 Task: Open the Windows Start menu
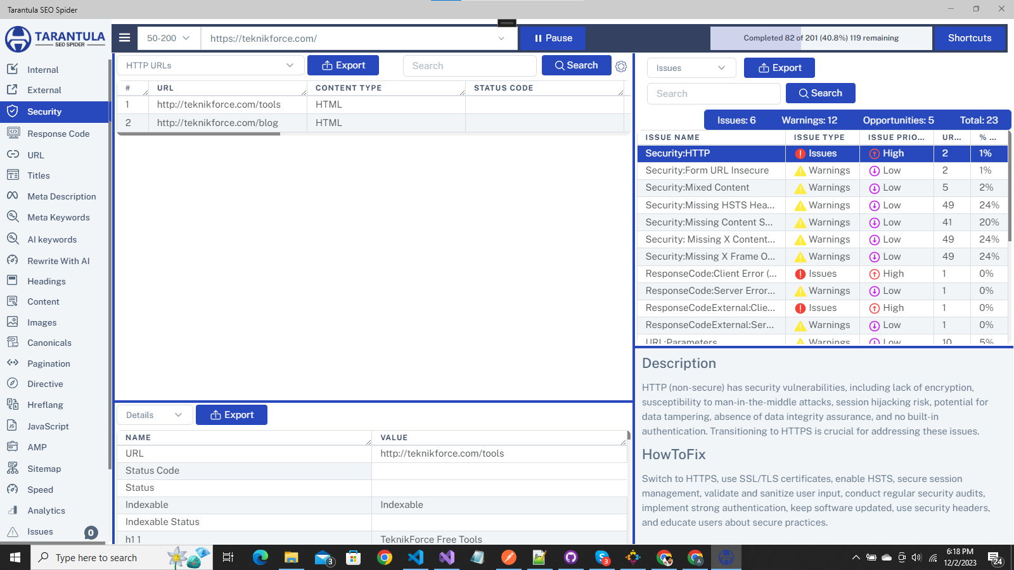[x=15, y=557]
